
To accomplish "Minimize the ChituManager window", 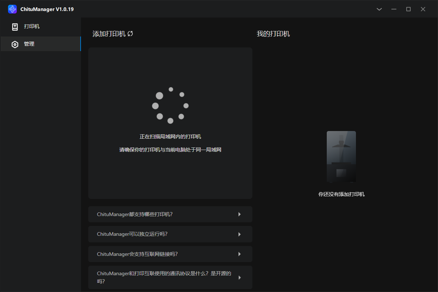I will [x=394, y=9].
